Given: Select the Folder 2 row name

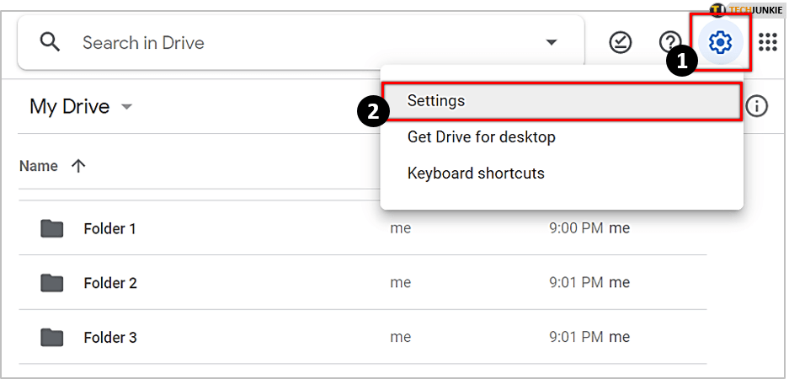Looking at the screenshot, I should (x=110, y=283).
